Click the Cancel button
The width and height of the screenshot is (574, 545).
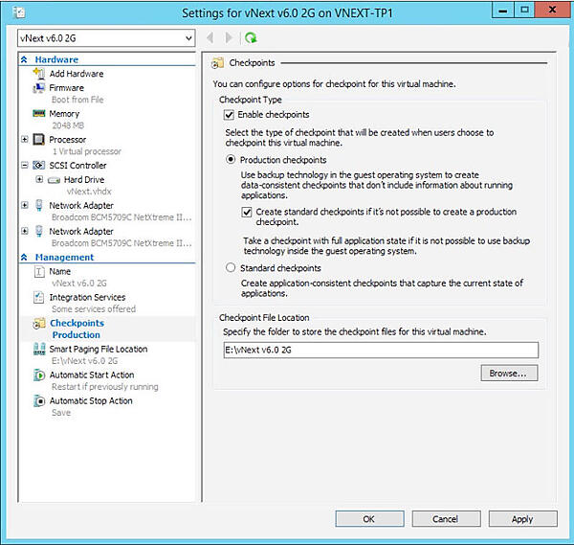point(446,519)
